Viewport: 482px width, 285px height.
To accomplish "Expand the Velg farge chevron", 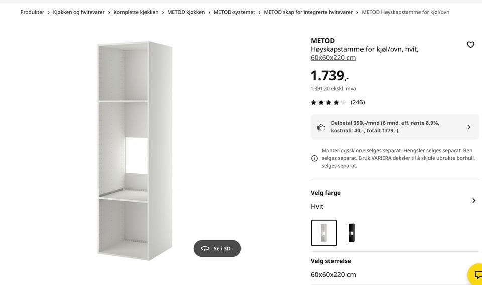I will tap(473, 201).
